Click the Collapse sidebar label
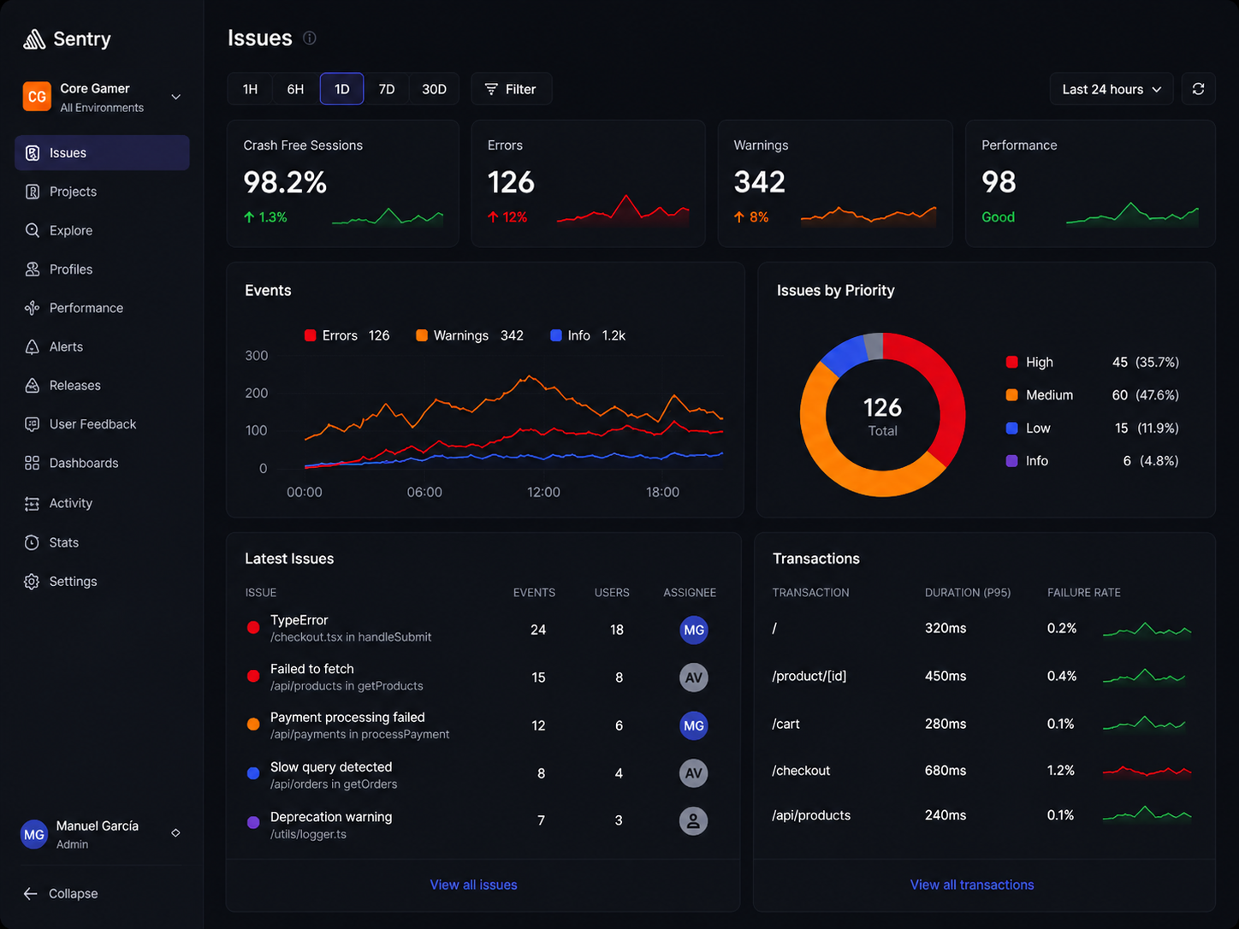 (74, 894)
